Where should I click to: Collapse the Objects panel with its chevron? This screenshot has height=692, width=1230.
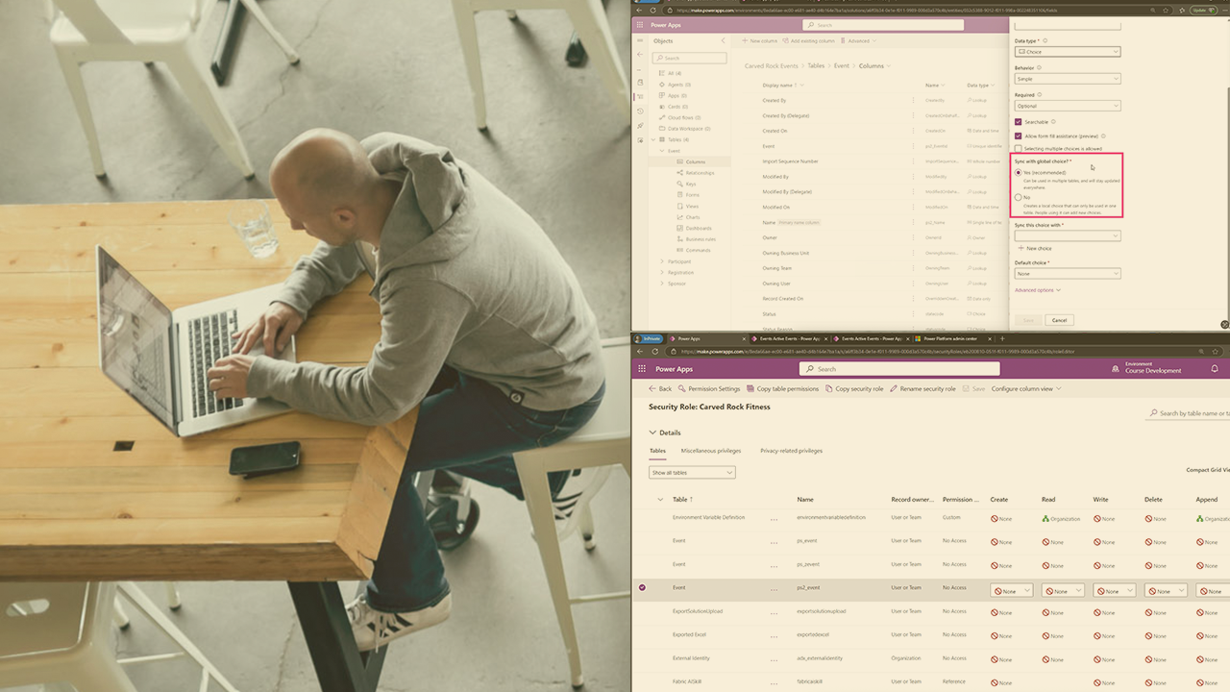pos(724,41)
